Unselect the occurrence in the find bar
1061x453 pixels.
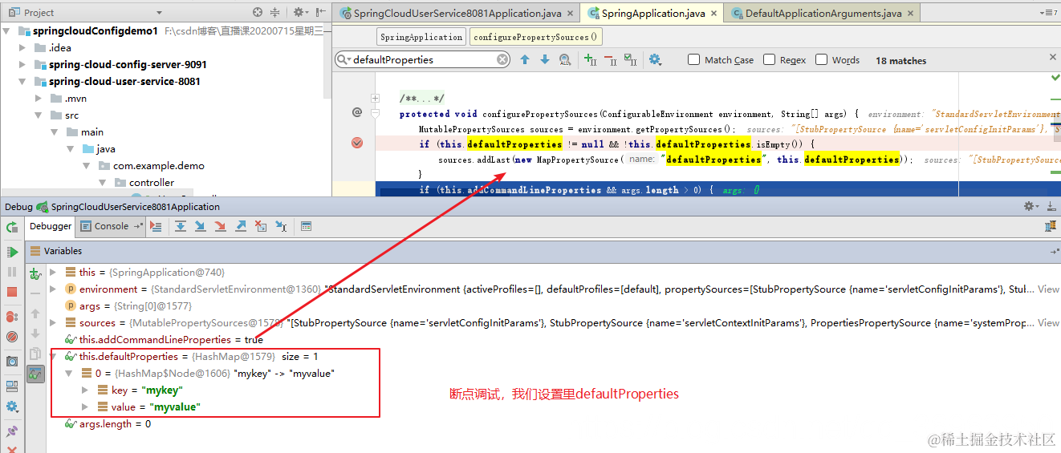pos(610,59)
